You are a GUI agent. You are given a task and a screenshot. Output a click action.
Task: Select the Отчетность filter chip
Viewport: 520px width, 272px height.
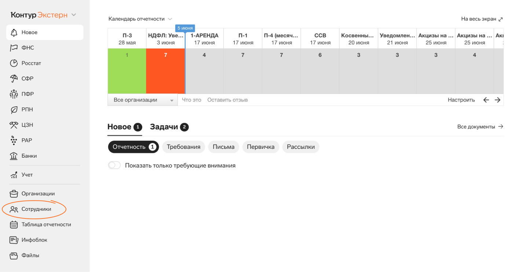tap(133, 147)
